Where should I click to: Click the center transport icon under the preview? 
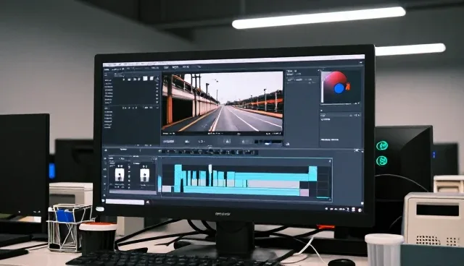(227, 142)
